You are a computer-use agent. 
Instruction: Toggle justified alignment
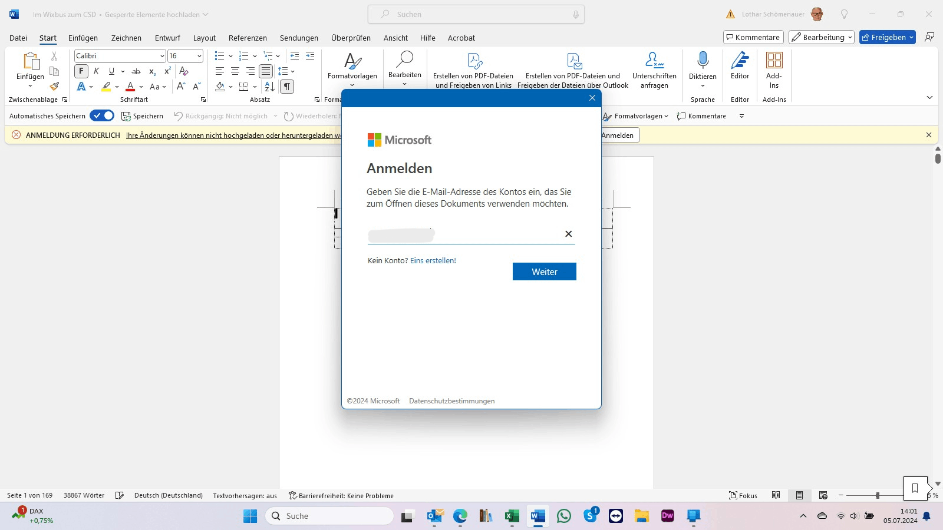pyautogui.click(x=266, y=71)
